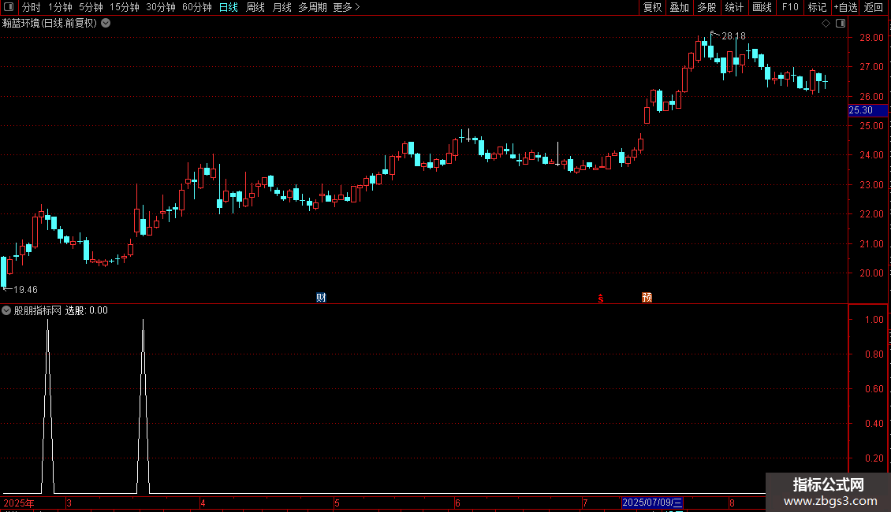Click the 25.30 price label on axis

[867, 110]
